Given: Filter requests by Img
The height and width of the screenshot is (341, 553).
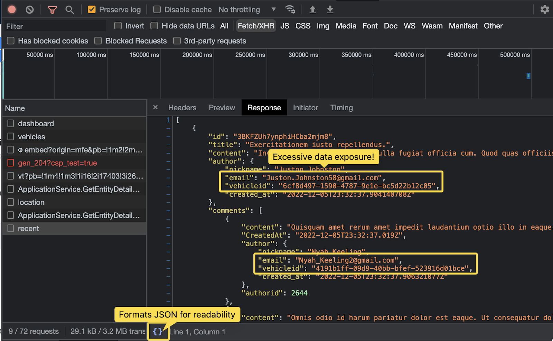Looking at the screenshot, I should coord(323,26).
